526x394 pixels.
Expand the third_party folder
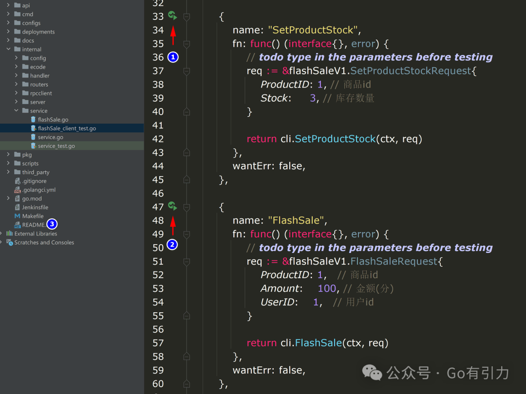pos(8,172)
